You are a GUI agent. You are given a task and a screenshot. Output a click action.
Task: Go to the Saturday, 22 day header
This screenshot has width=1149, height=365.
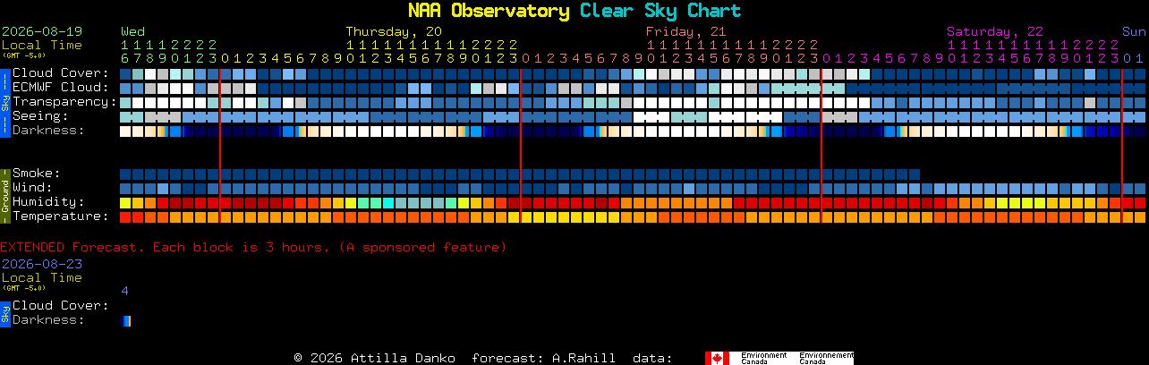pos(995,31)
